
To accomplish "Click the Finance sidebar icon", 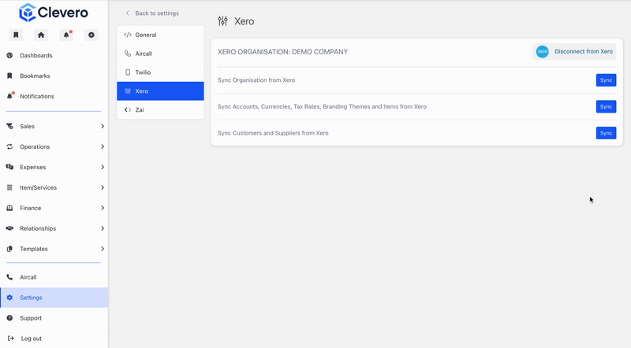I will [9, 208].
